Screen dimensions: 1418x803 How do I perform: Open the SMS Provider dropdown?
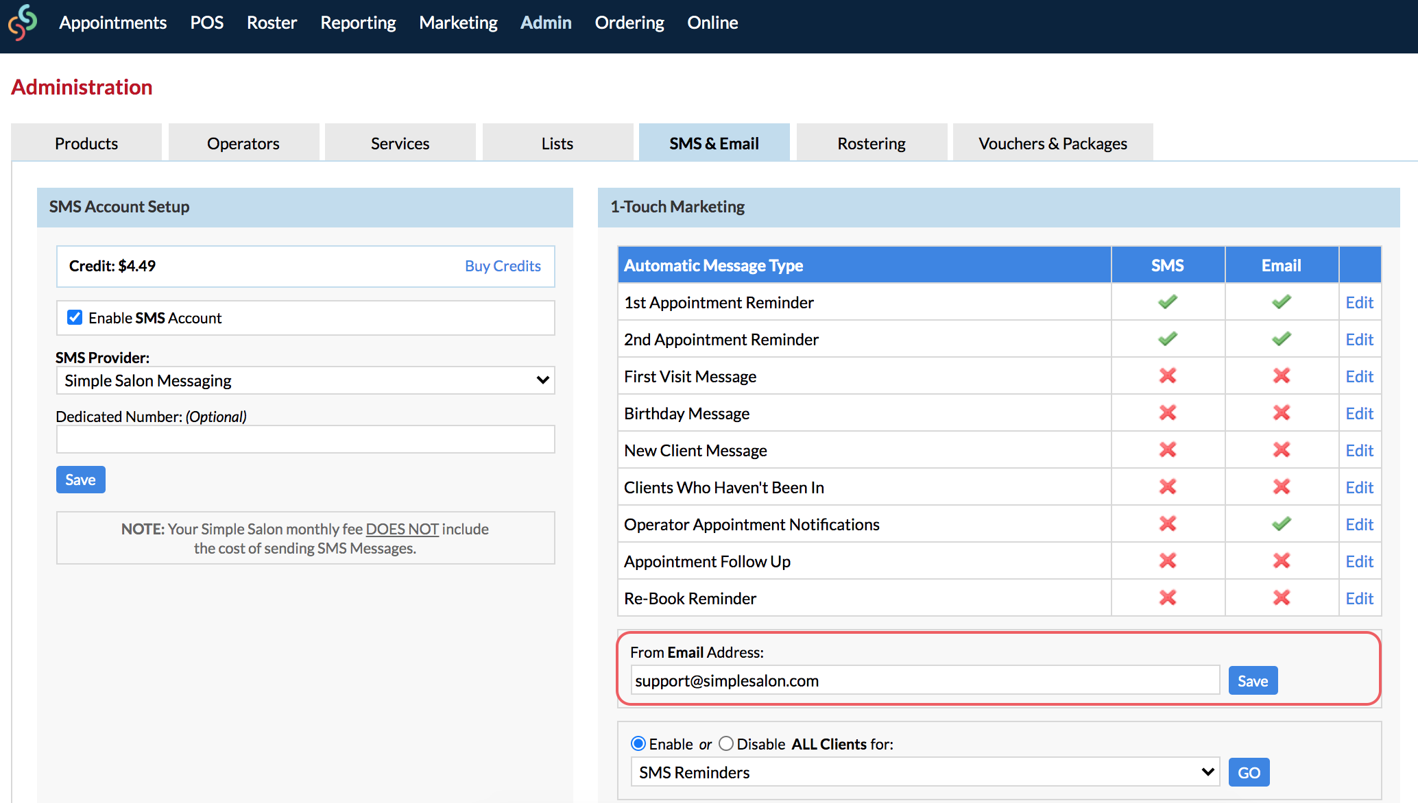coord(305,380)
